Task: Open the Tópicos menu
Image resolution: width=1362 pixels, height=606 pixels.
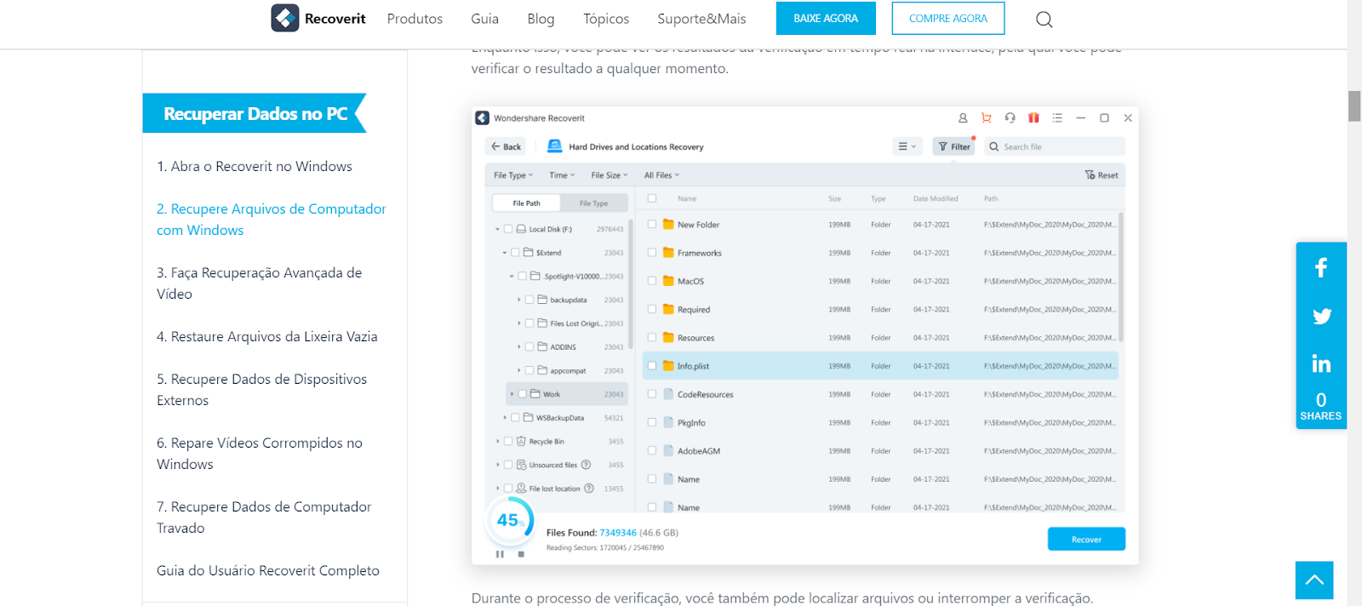Action: coord(606,19)
